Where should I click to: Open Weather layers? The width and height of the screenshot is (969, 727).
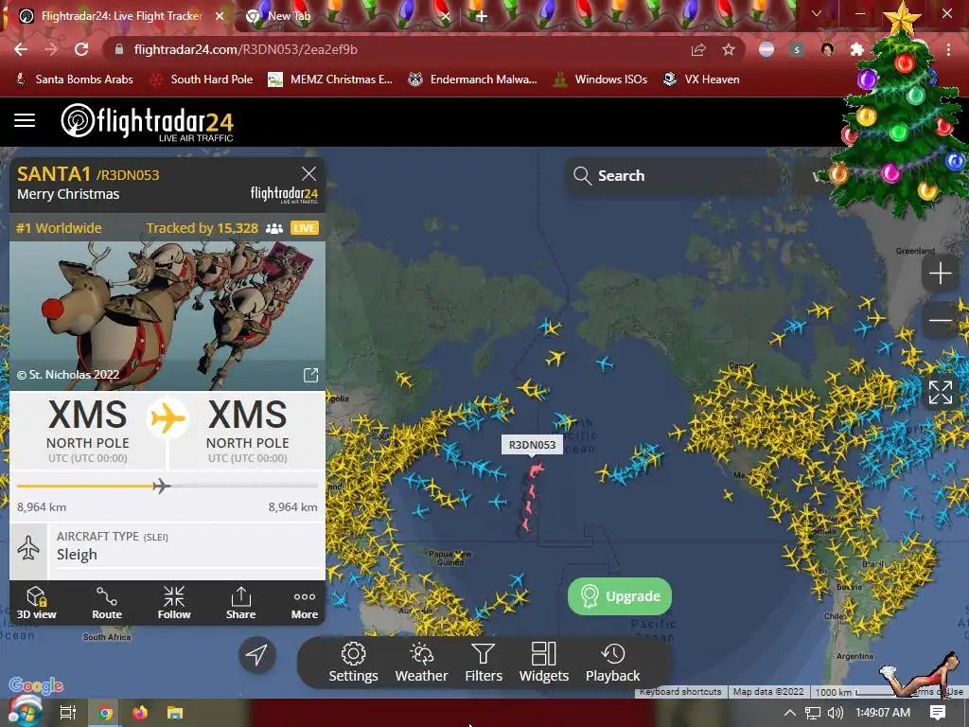pyautogui.click(x=421, y=663)
